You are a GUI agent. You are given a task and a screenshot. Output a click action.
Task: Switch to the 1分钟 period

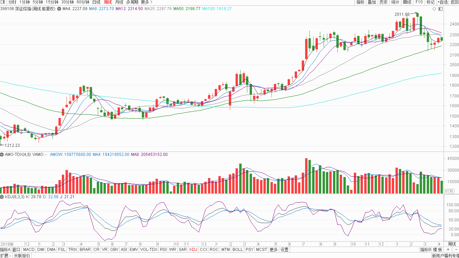25,2
